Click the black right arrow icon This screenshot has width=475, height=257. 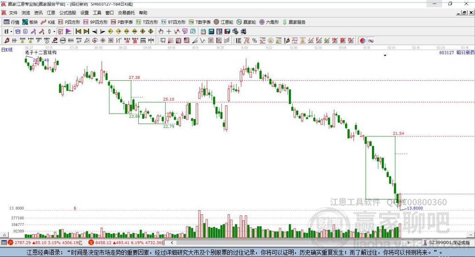click(103, 32)
